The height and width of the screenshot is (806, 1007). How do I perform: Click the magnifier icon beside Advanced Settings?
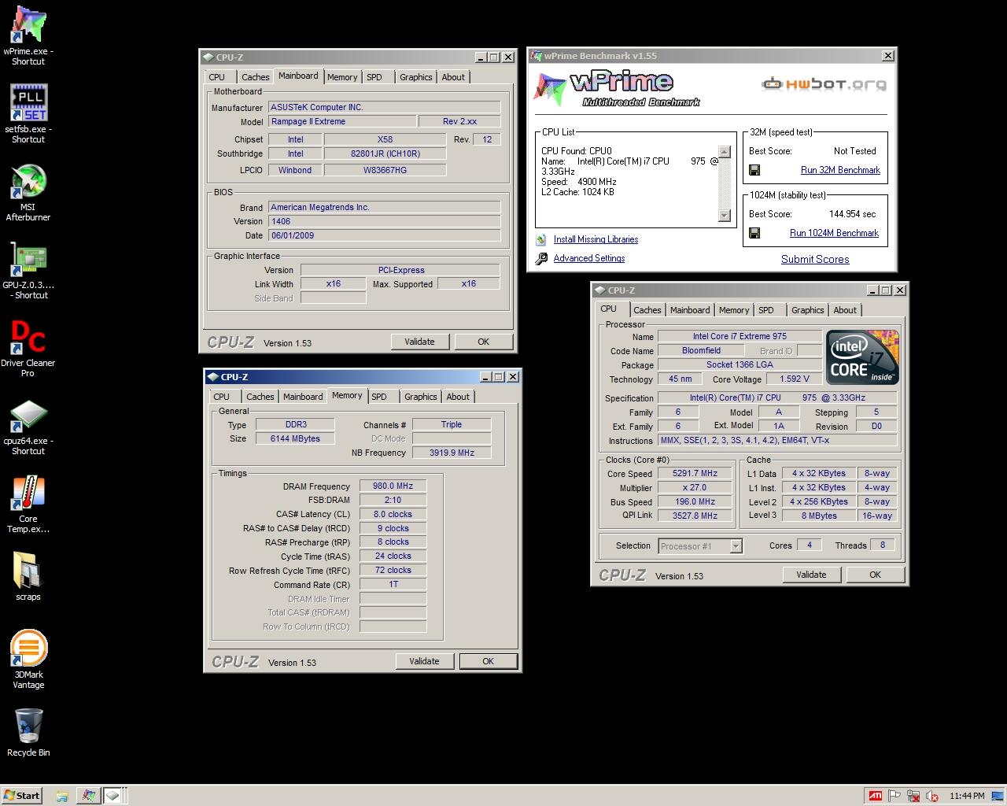tap(540, 258)
